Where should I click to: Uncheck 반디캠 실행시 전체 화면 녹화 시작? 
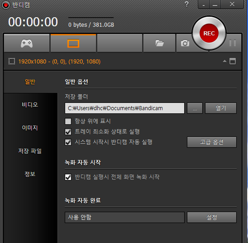(x=68, y=177)
